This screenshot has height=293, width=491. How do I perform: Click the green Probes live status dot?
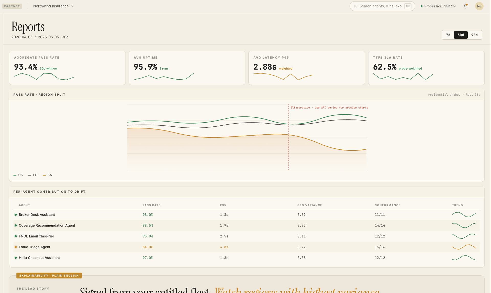421,6
